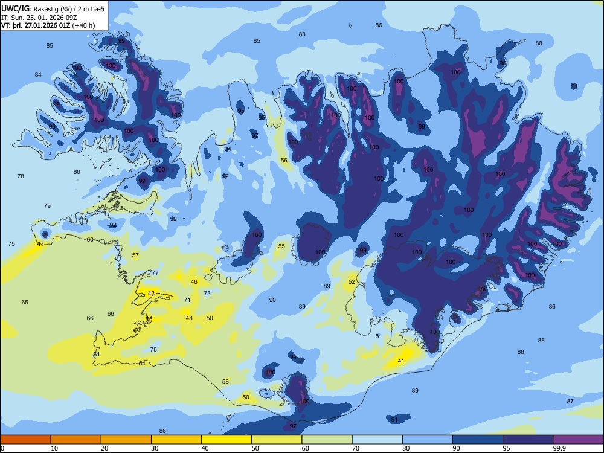Click the map value 54 on the coast
604x453 pixels.
[x=142, y=363]
